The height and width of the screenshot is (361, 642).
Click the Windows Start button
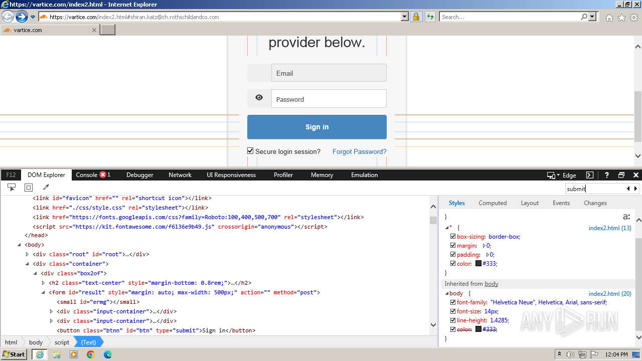(14, 354)
